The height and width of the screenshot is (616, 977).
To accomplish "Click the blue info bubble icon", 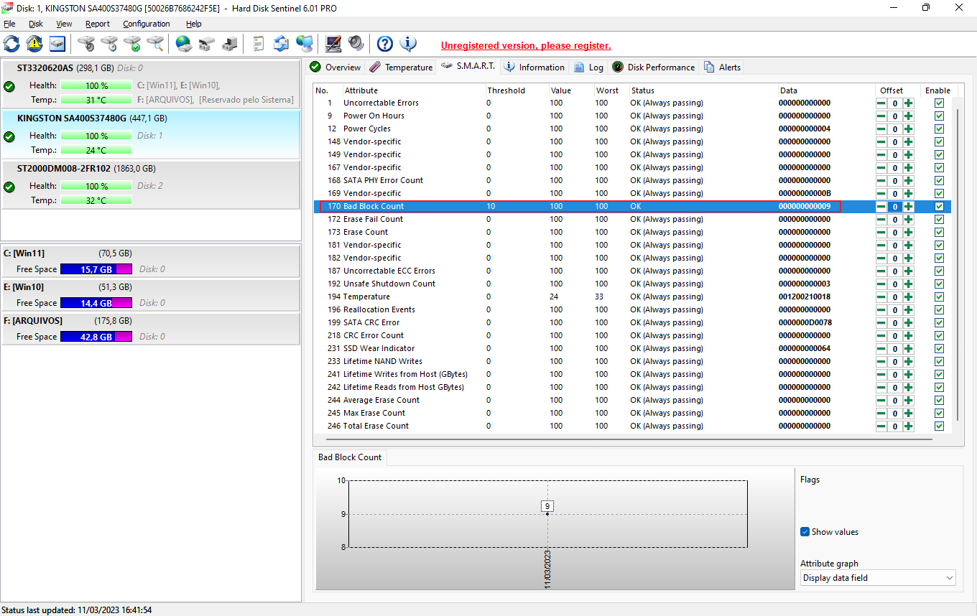I will pos(408,44).
